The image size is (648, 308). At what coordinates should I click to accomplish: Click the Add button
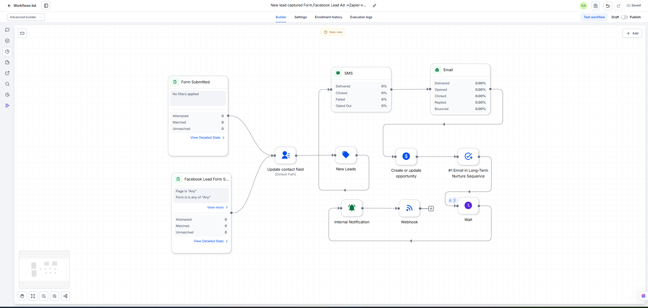[x=632, y=33]
